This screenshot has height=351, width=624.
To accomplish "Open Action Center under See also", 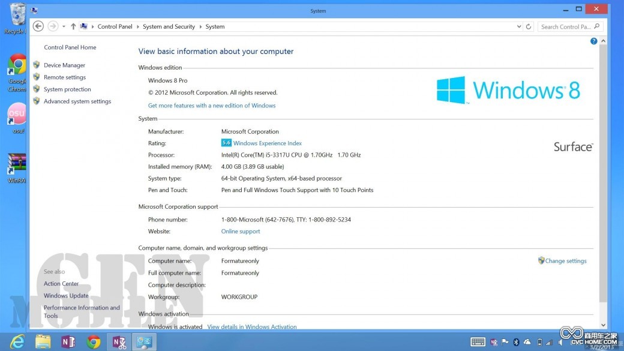I will [x=61, y=284].
